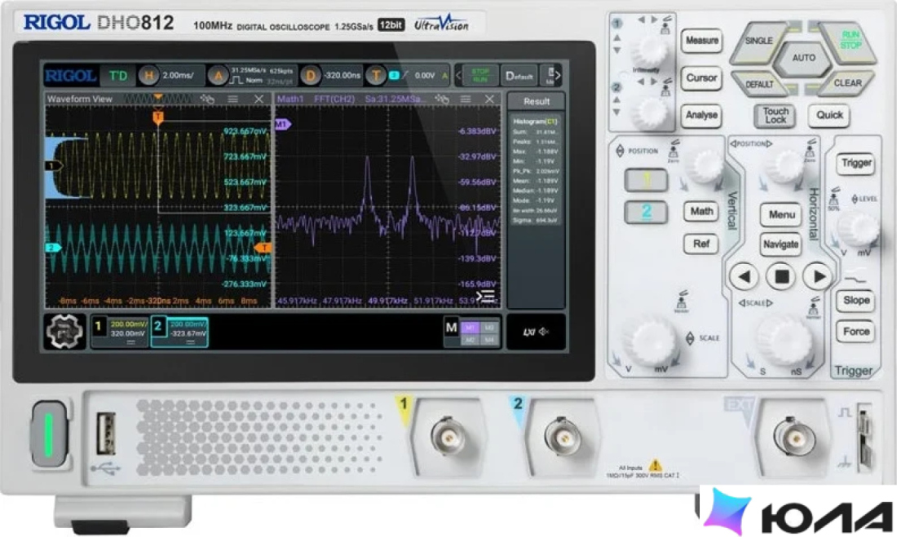
Task: Click the EXT trigger BNC connector
Action: point(793,438)
